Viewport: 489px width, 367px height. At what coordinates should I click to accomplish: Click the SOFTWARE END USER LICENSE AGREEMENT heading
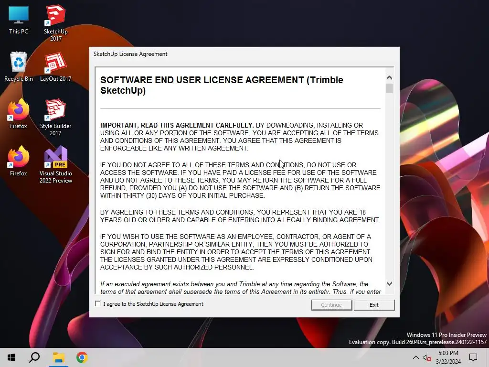[x=222, y=85]
